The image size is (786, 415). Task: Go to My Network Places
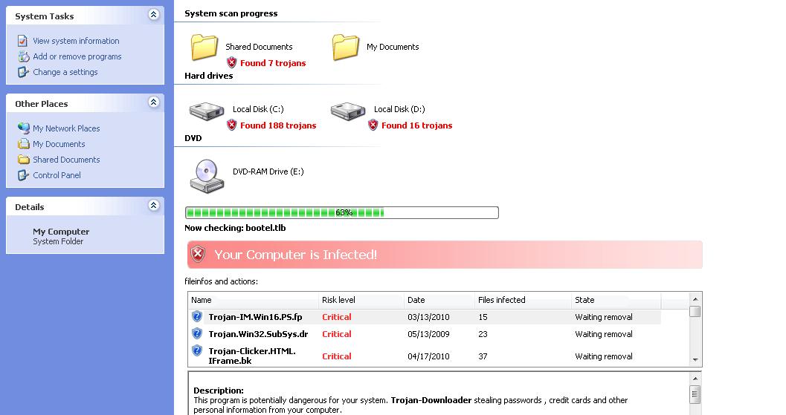pyautogui.click(x=66, y=128)
